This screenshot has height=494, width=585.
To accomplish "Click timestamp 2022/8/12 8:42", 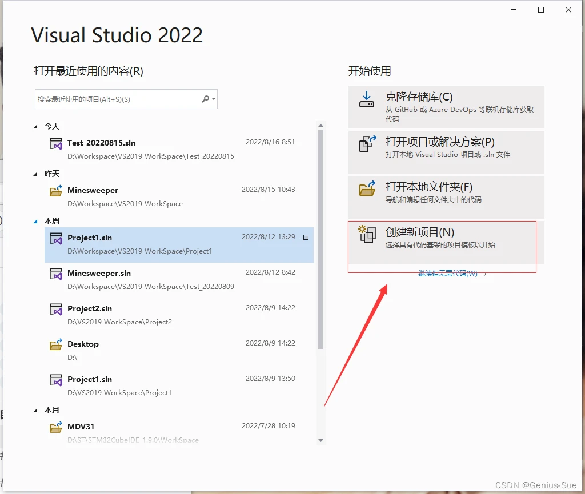I will click(x=270, y=272).
